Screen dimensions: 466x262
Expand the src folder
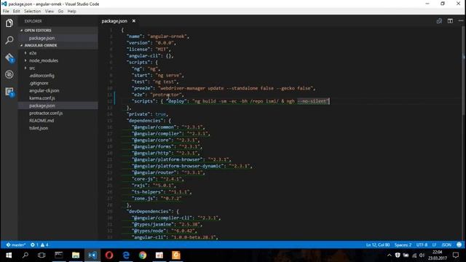32,68
